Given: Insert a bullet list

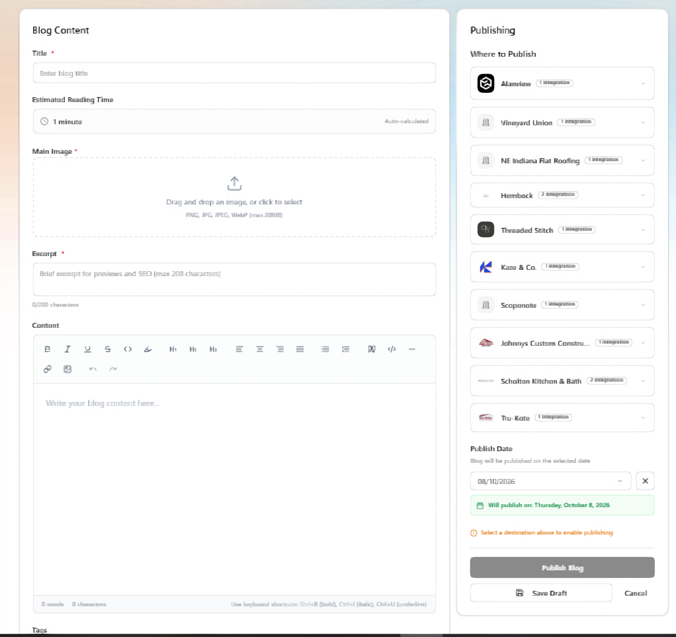Looking at the screenshot, I should [x=325, y=349].
